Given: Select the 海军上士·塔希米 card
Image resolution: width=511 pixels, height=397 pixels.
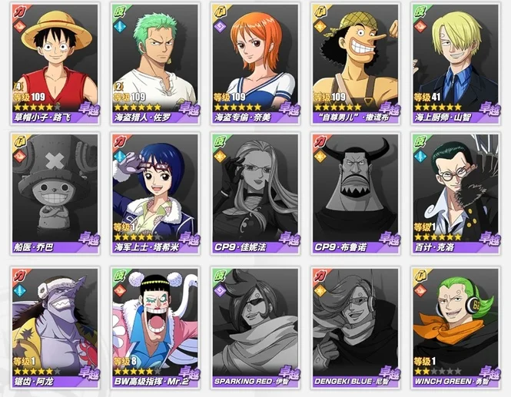Looking at the screenshot, I should [x=155, y=194].
